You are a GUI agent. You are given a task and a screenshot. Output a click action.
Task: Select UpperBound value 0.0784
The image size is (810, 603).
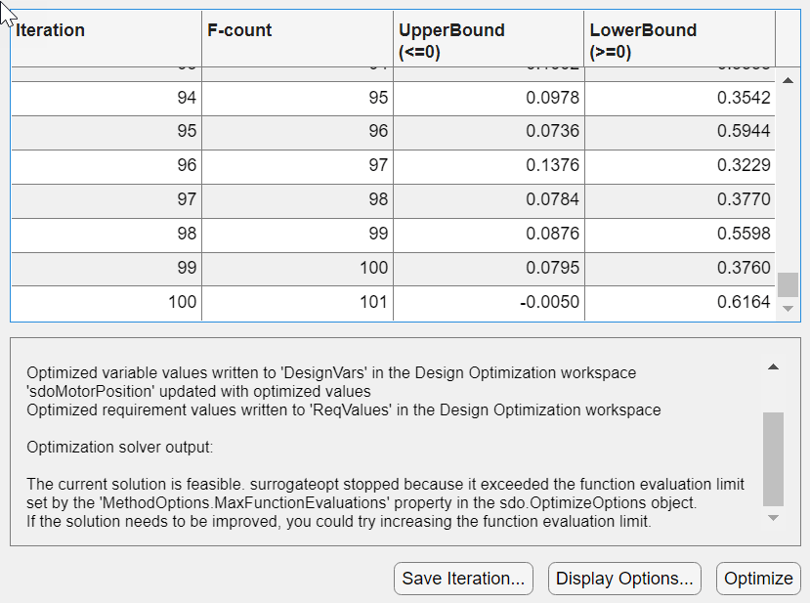pos(489,199)
